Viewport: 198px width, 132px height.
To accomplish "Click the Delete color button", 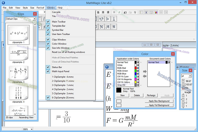I will 137,95.
